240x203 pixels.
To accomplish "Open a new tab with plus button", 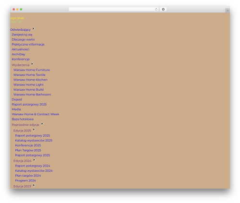I will [x=228, y=11].
